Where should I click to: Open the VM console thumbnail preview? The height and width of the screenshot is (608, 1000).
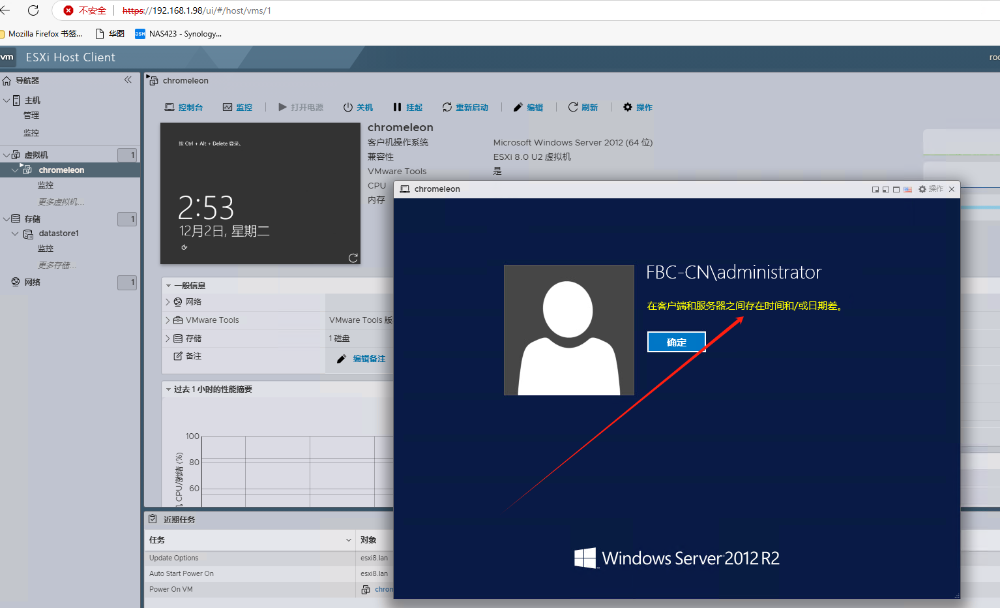260,193
